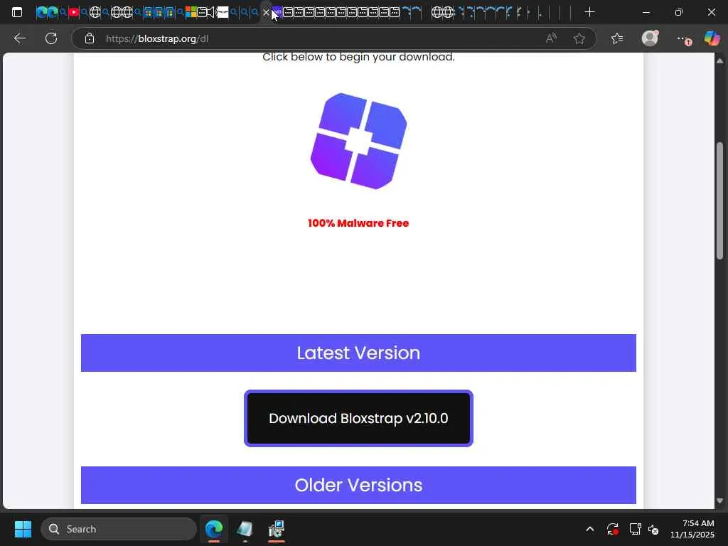Open the clock showing 7:54 AM
The height and width of the screenshot is (546, 728).
click(x=692, y=529)
